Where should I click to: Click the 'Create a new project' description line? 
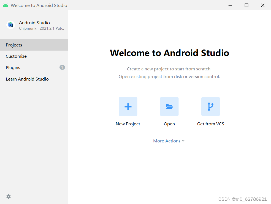[x=169, y=69]
